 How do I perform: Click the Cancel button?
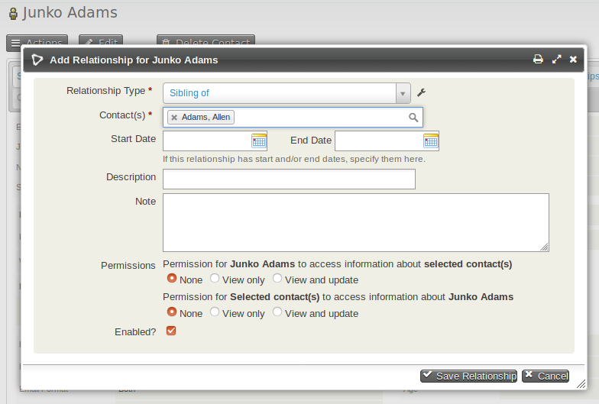546,376
